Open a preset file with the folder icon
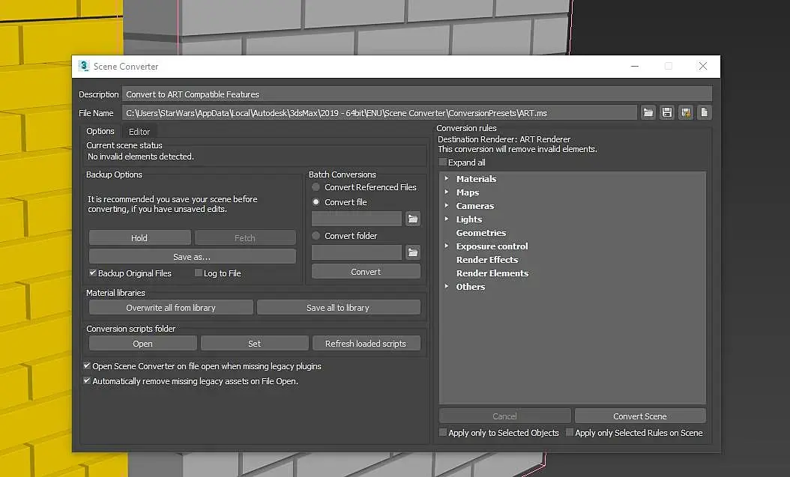Image resolution: width=790 pixels, height=477 pixels. pyautogui.click(x=648, y=113)
